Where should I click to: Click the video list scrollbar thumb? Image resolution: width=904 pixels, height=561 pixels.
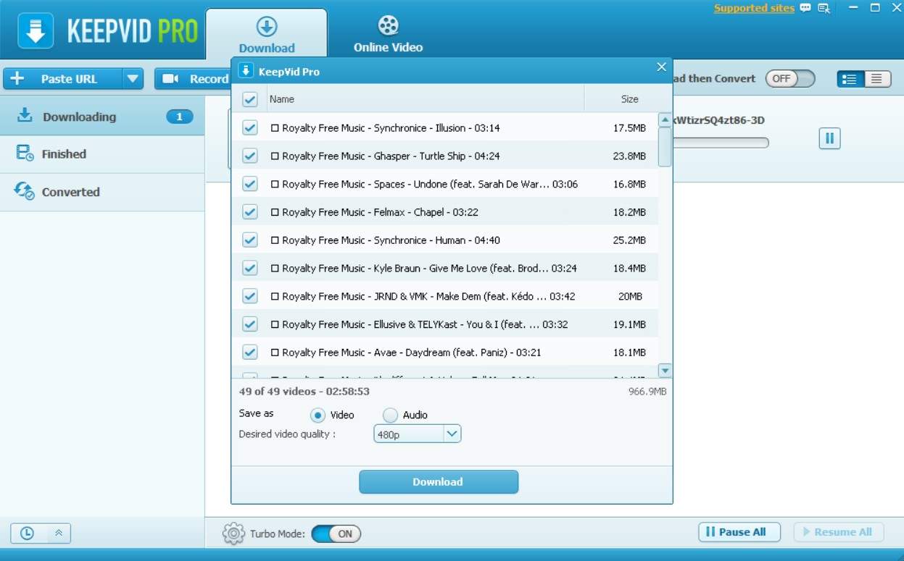pos(665,147)
